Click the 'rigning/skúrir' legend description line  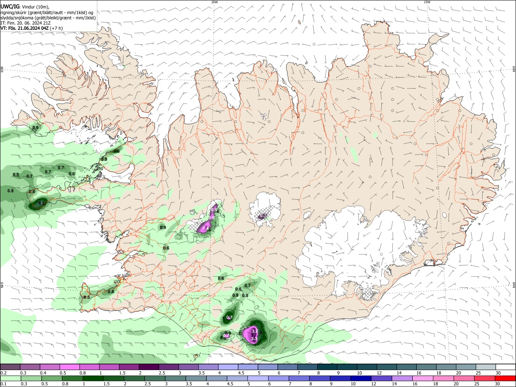pyautogui.click(x=46, y=12)
